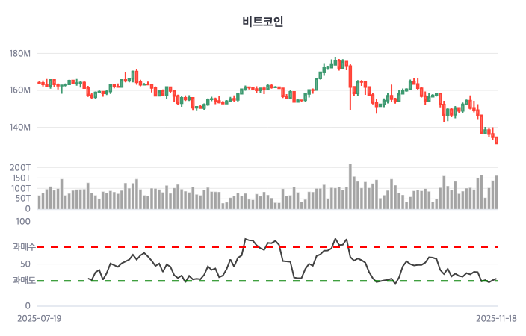
Task: Click the tallest gray volume bar
Action: (350, 187)
